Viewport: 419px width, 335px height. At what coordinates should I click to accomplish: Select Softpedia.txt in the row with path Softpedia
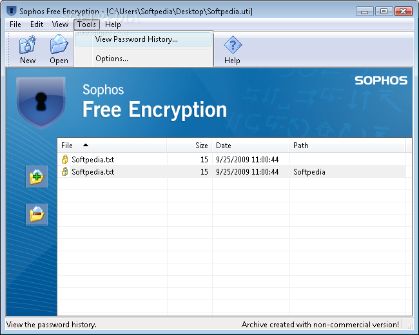(x=93, y=172)
